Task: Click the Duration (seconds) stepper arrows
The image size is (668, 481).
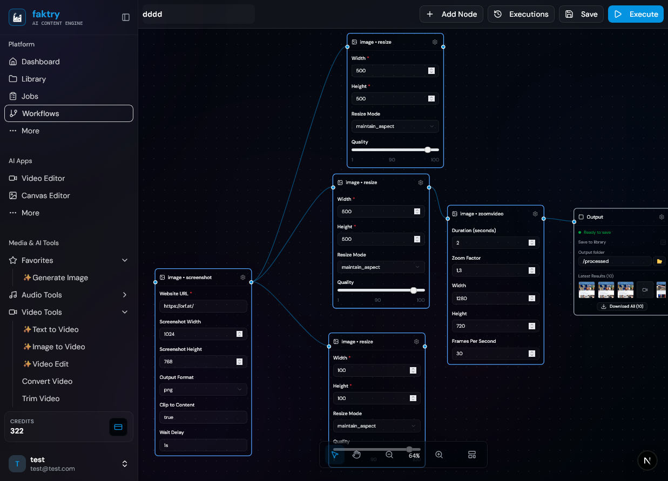Action: coord(532,243)
